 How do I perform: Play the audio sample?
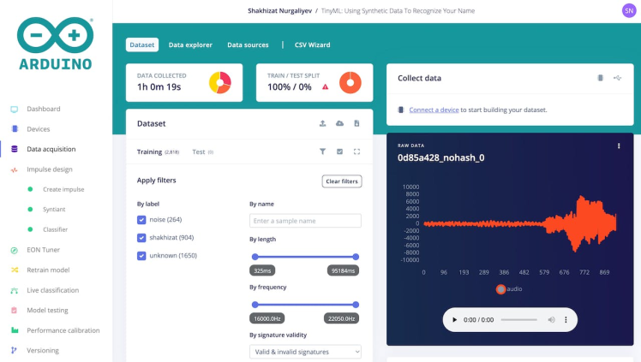tap(454, 319)
